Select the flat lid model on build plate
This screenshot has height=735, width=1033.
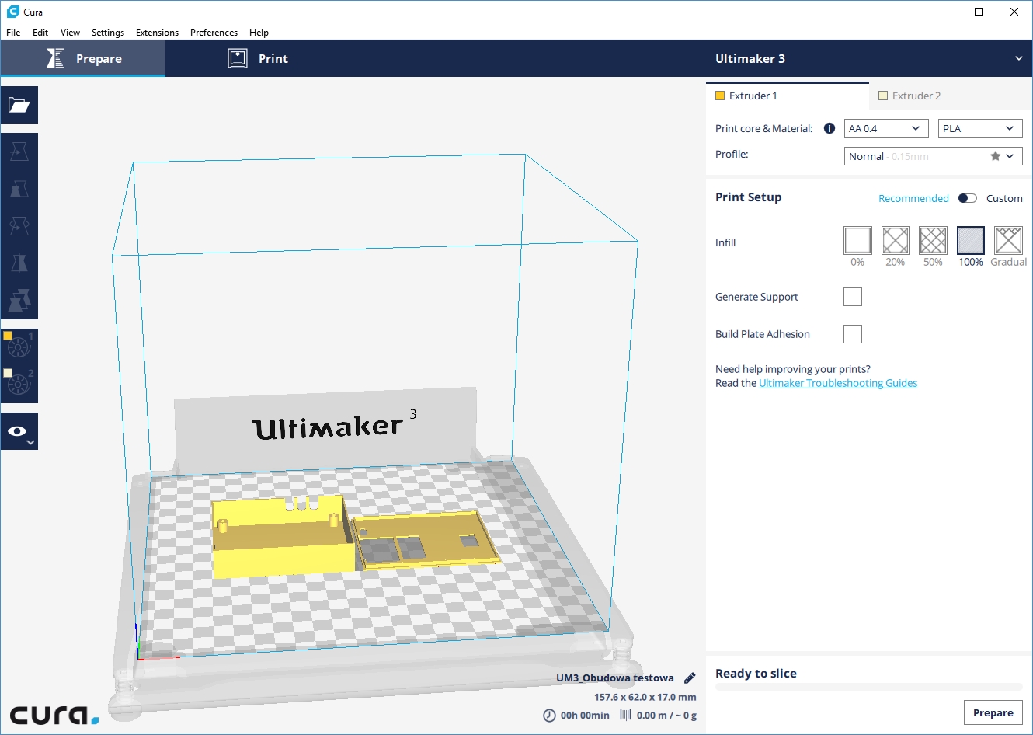[x=426, y=539]
